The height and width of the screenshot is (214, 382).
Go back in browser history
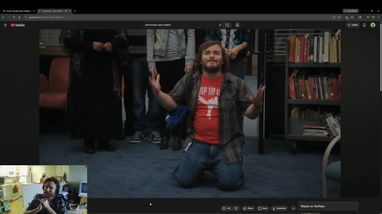pos(3,17)
